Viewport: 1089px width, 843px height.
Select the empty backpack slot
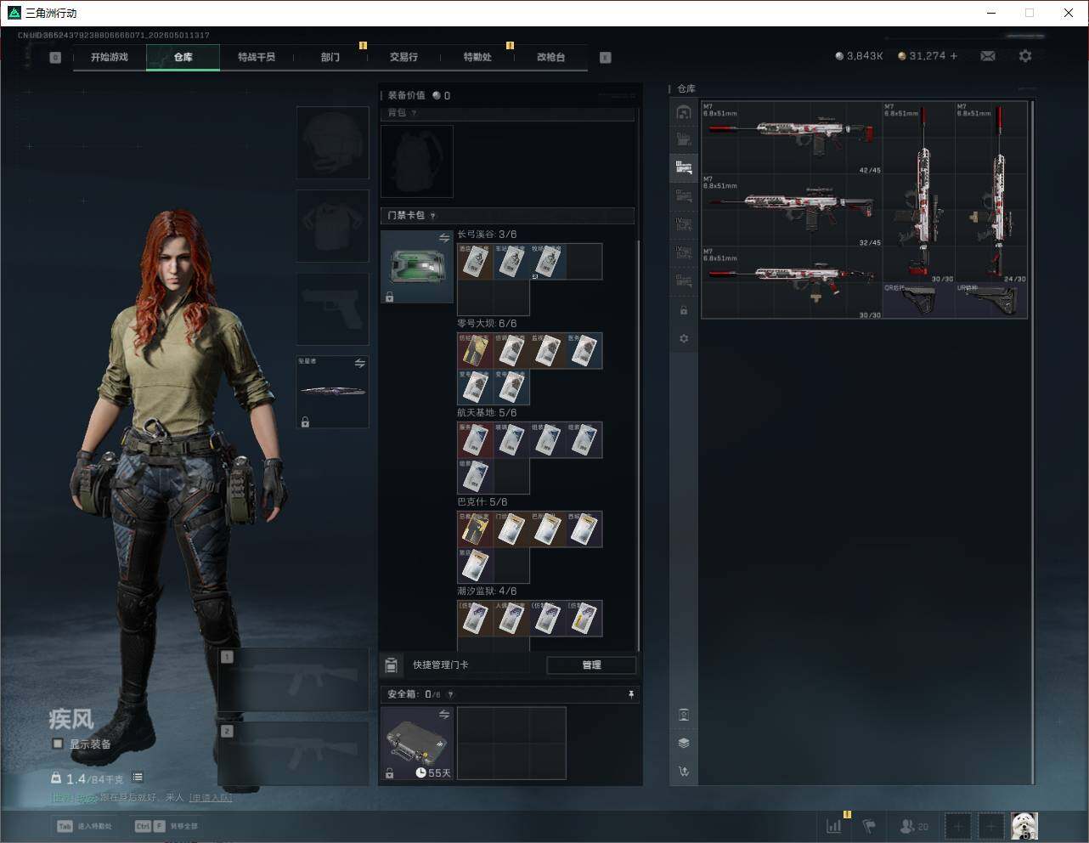417,161
